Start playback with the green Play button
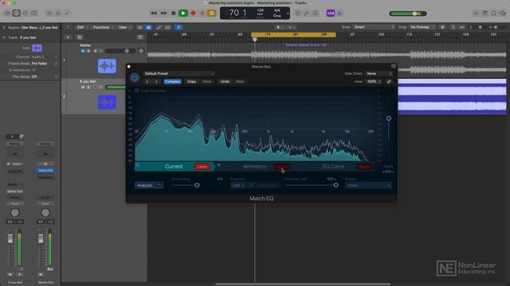This screenshot has height=286, width=510. click(x=183, y=14)
